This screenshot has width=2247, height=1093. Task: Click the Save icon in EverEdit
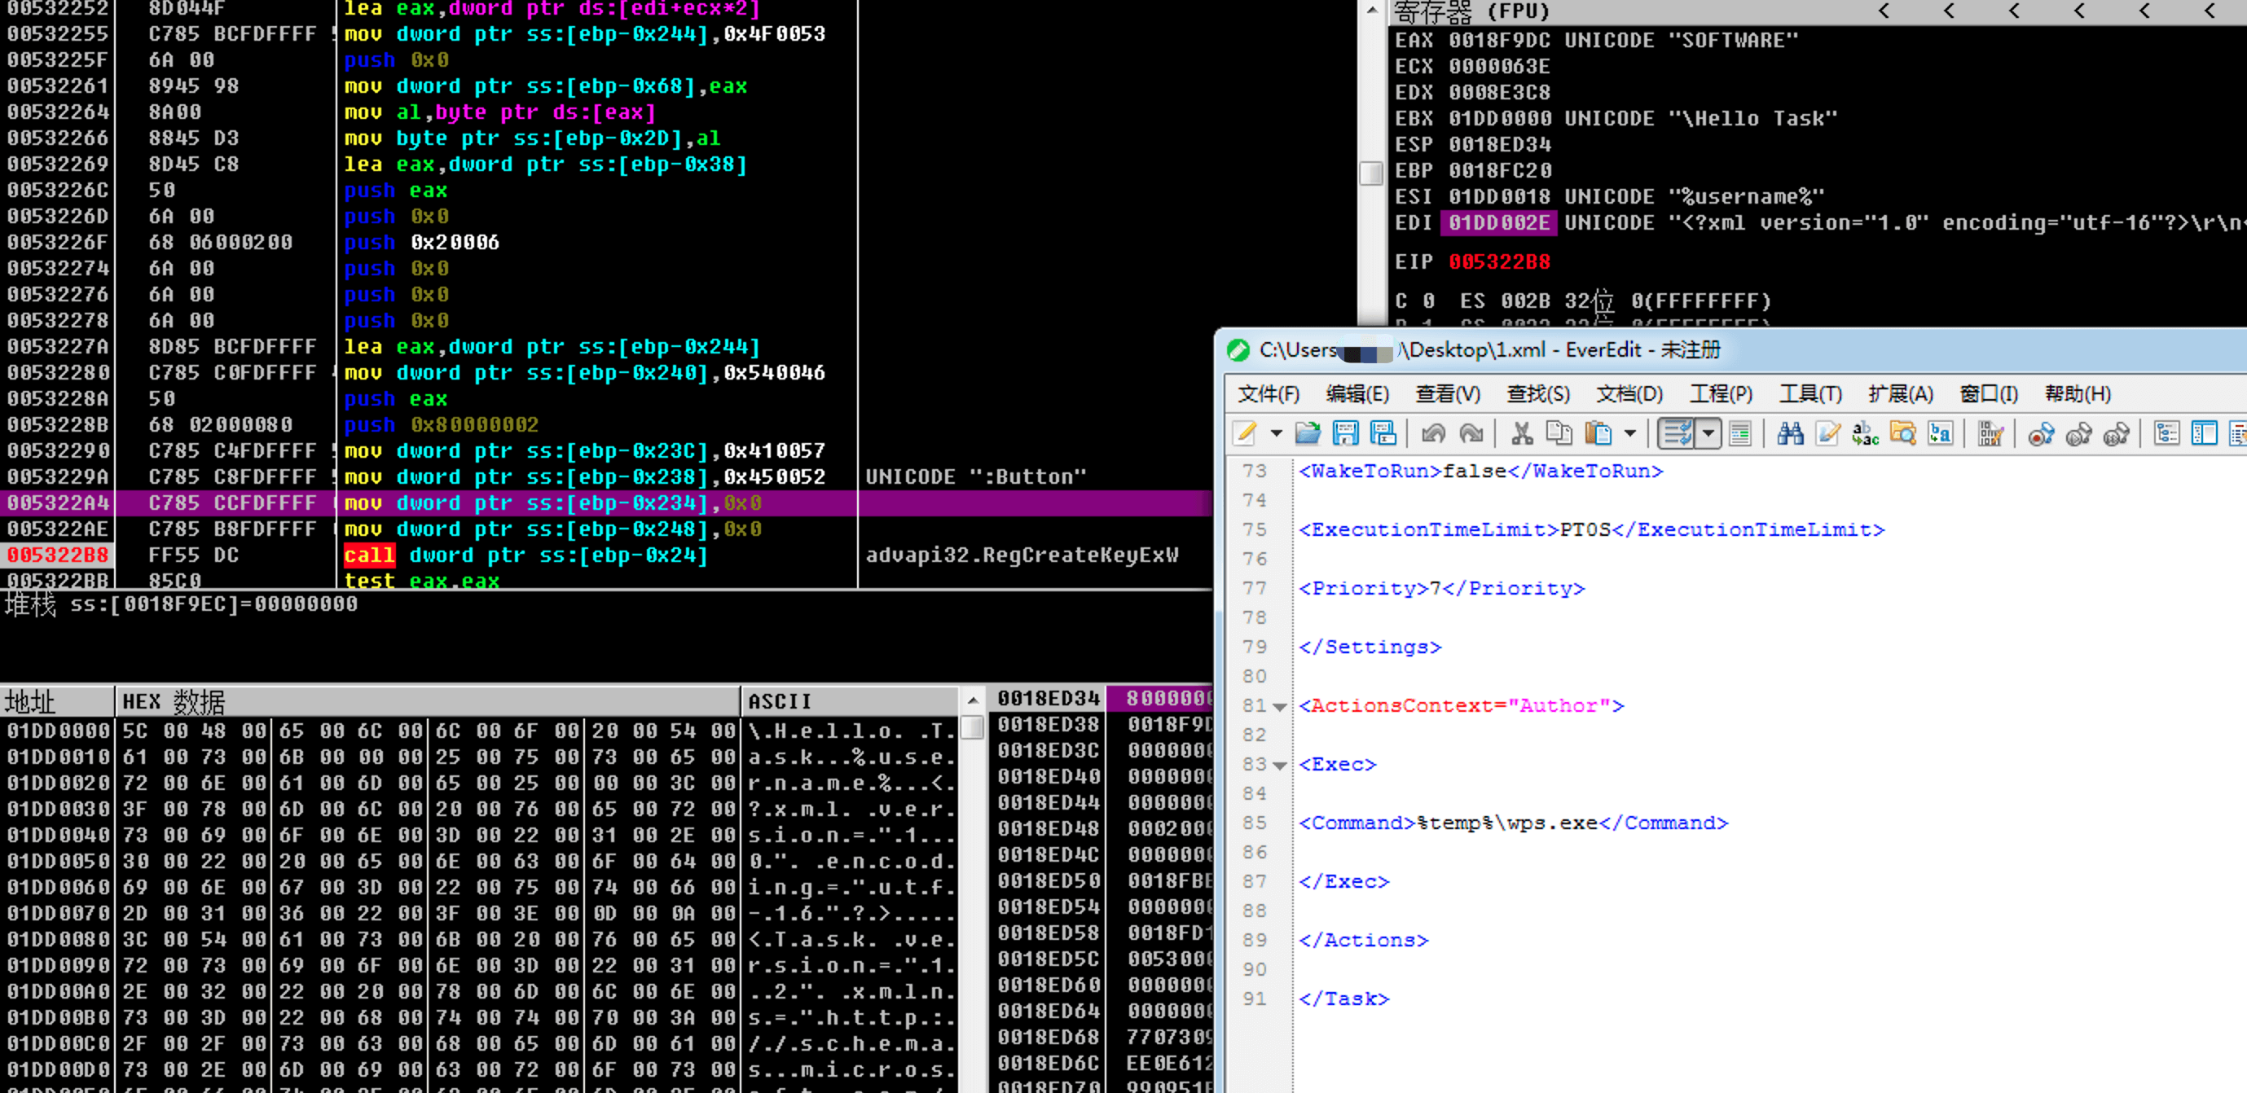[1345, 432]
